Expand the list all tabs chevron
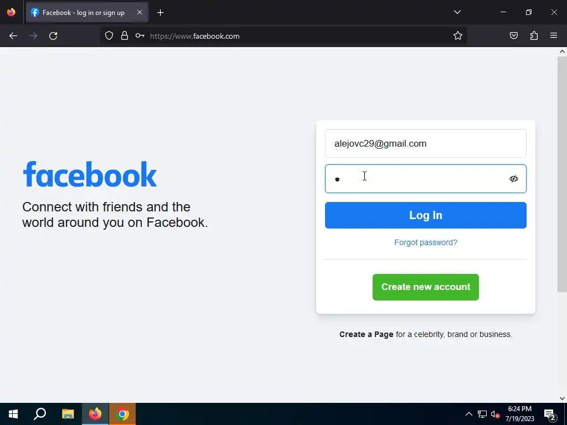This screenshot has width=567, height=425. (x=457, y=12)
